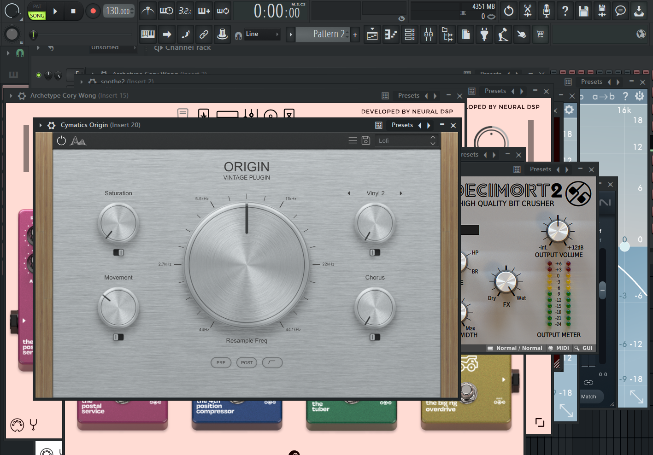Screen dimensions: 653x455
Task: Open the Playlist view
Action: point(372,35)
